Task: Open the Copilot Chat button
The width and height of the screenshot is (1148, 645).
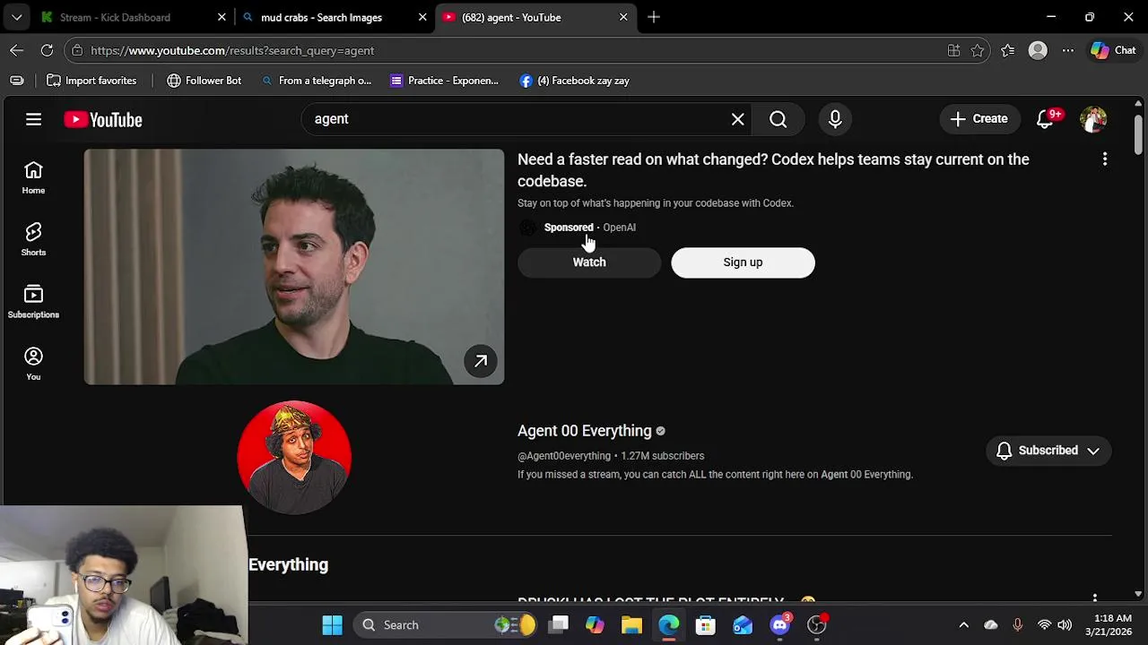Action: click(x=1113, y=50)
